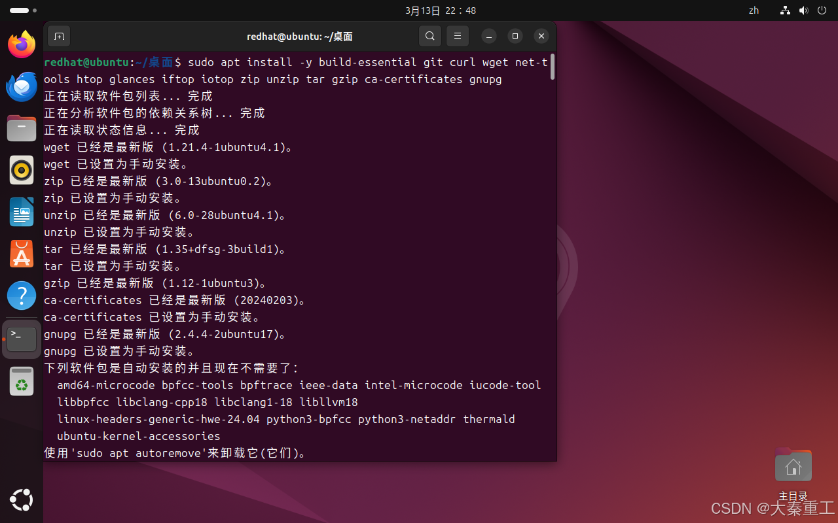Open the power icon system menu
The image size is (838, 523).
[x=822, y=10]
